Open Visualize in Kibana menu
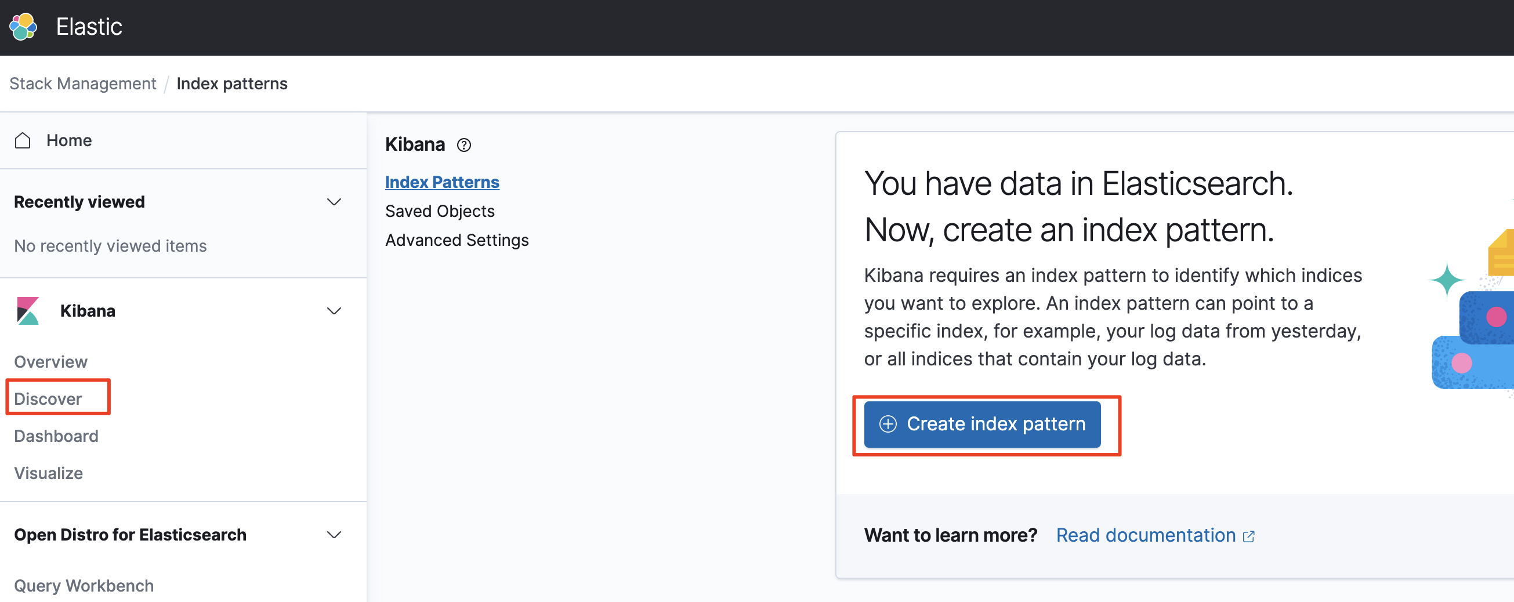This screenshot has height=602, width=1514. coord(48,473)
